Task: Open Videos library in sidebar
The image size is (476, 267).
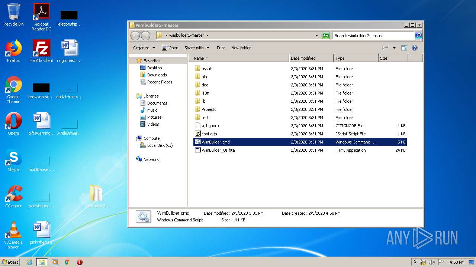Action: coord(153,124)
